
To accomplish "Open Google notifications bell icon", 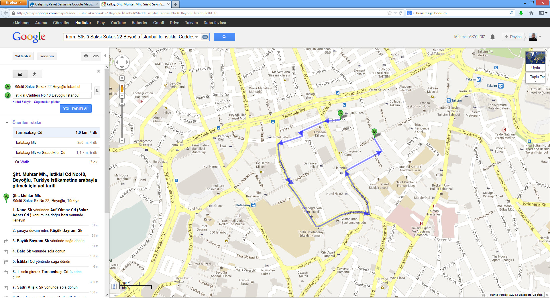I will [x=492, y=37].
